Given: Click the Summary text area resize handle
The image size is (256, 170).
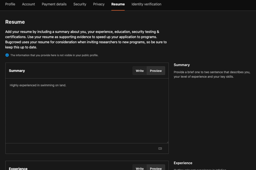Looking at the screenshot, I should [167, 142].
